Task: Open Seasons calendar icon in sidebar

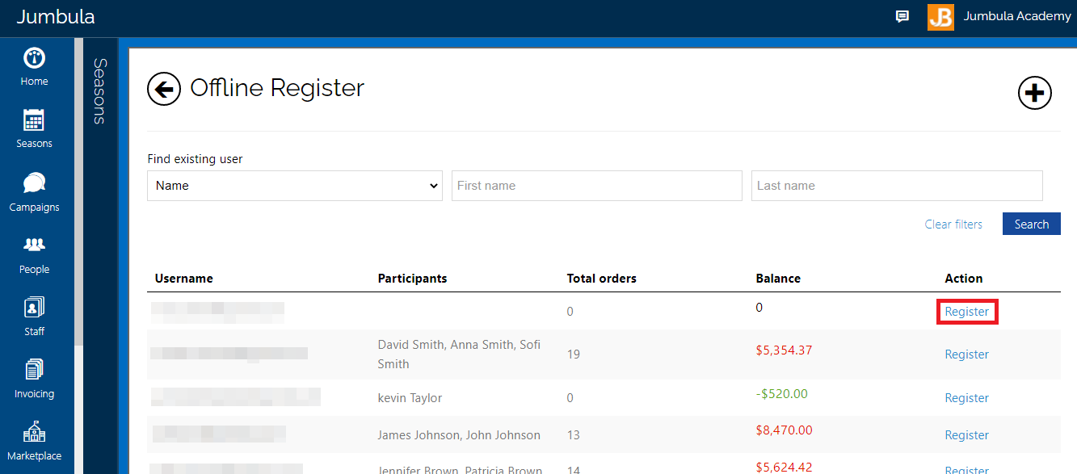Action: (x=34, y=120)
